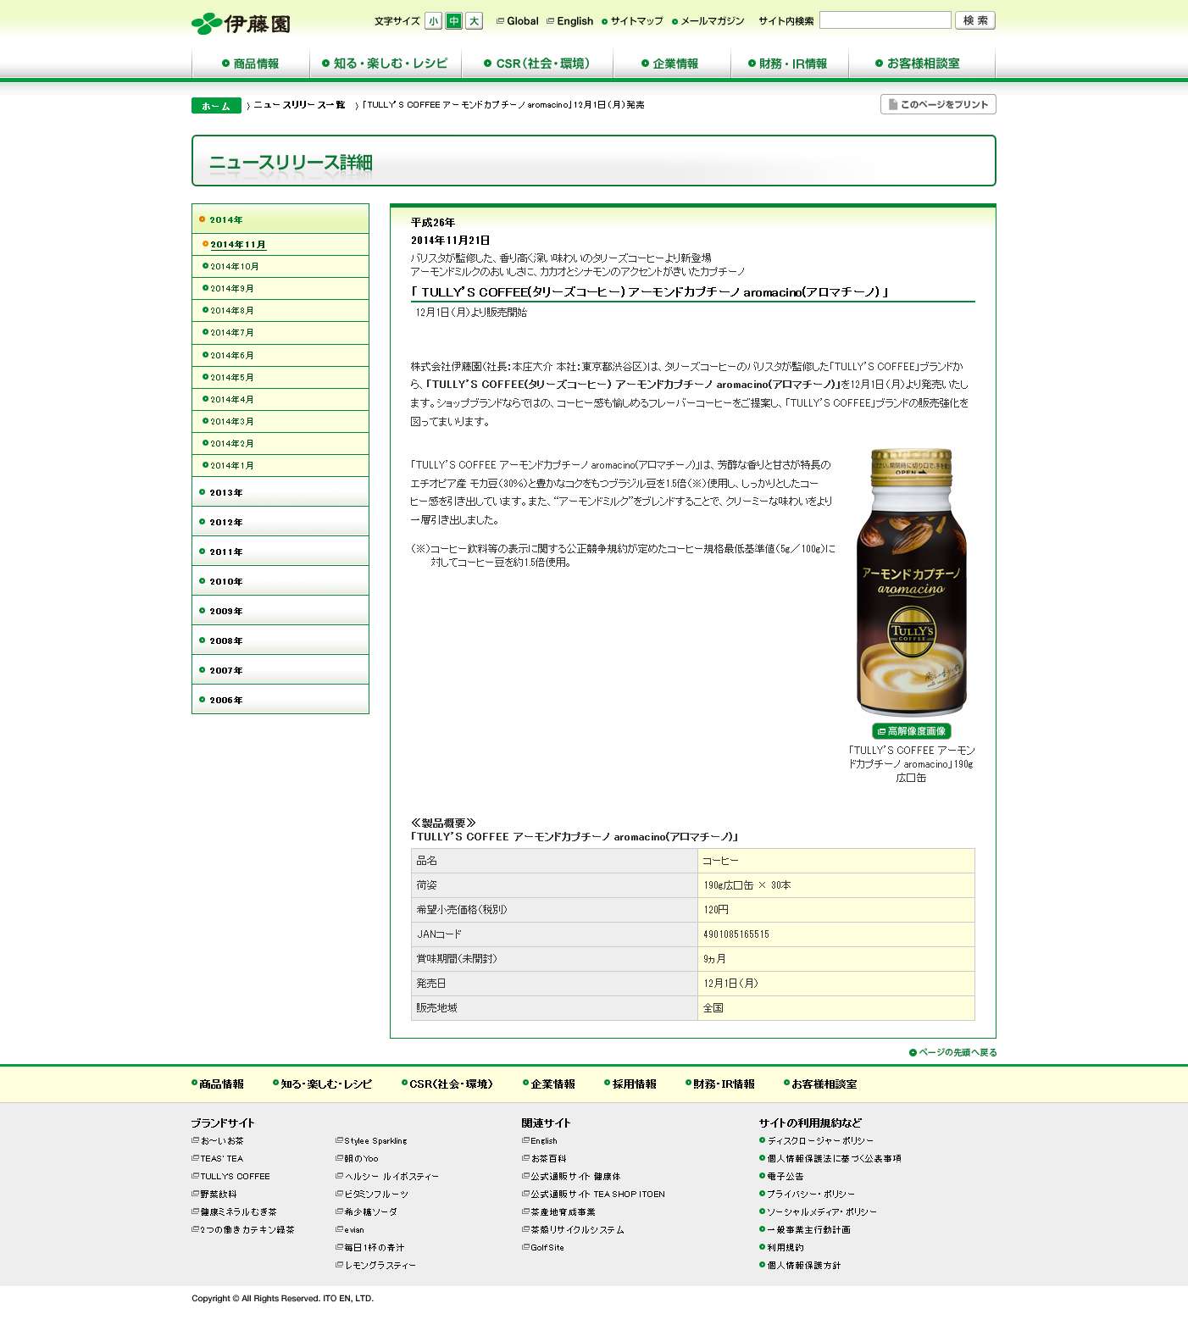The height and width of the screenshot is (1325, 1188).
Task: Expand the 2008年 sidebar section
Action: [280, 640]
